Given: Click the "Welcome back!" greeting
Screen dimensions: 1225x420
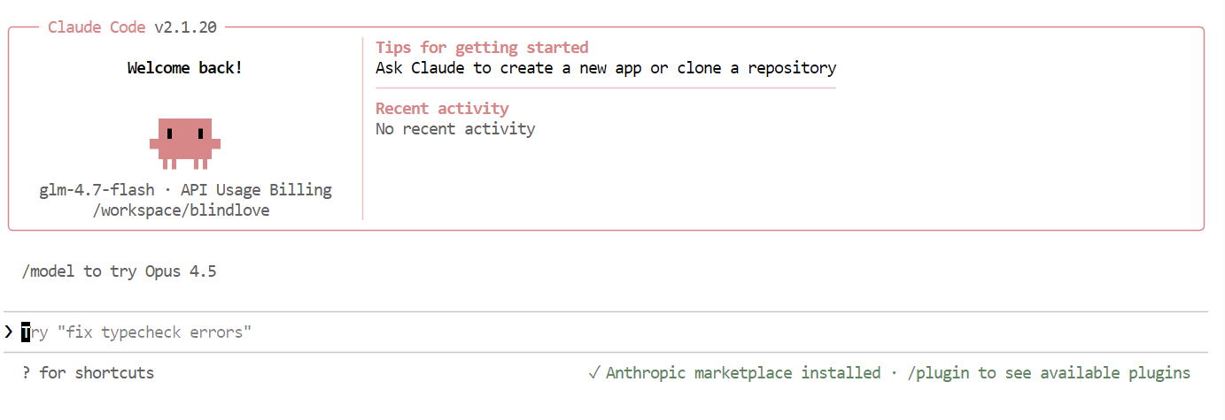Looking at the screenshot, I should [185, 68].
